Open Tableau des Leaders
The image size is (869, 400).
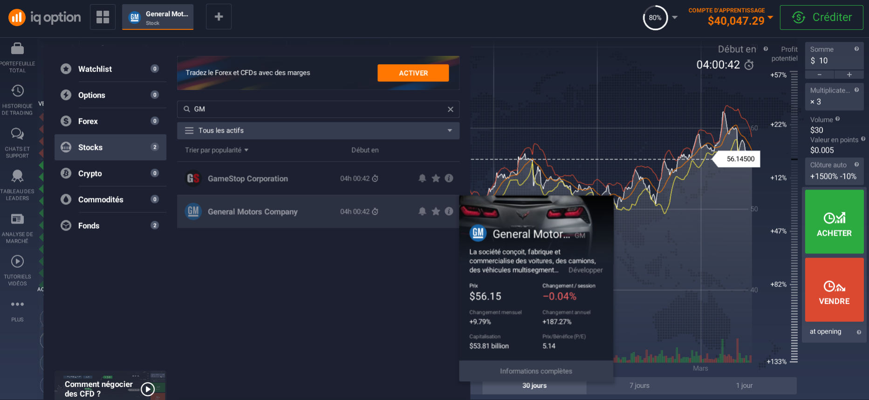point(18,185)
